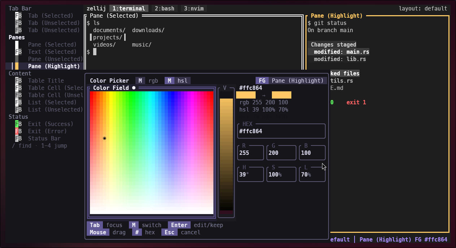Click the bottom status bar FG #ffc864 text
Screen dimensions: 456x248
431,239
